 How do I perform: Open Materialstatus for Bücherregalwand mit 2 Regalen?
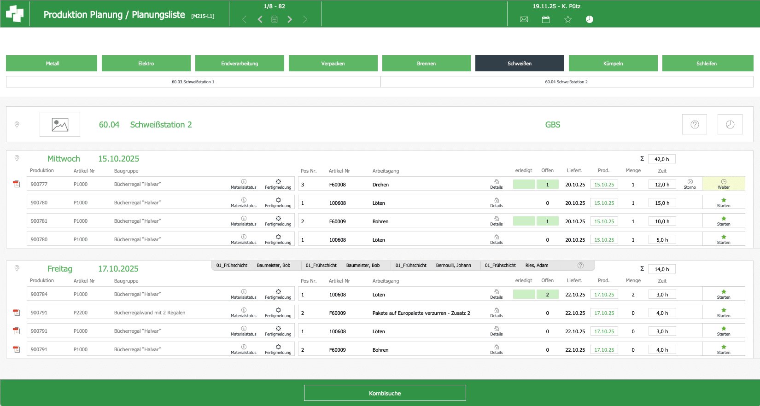tap(244, 313)
